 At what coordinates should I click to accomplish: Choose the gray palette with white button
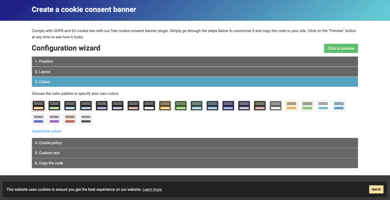[x=275, y=106]
